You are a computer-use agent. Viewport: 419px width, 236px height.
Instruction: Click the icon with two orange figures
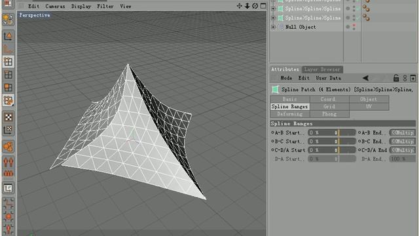click(x=8, y=162)
